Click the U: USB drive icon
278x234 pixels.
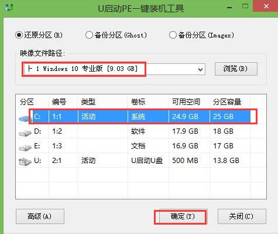coord(25,162)
